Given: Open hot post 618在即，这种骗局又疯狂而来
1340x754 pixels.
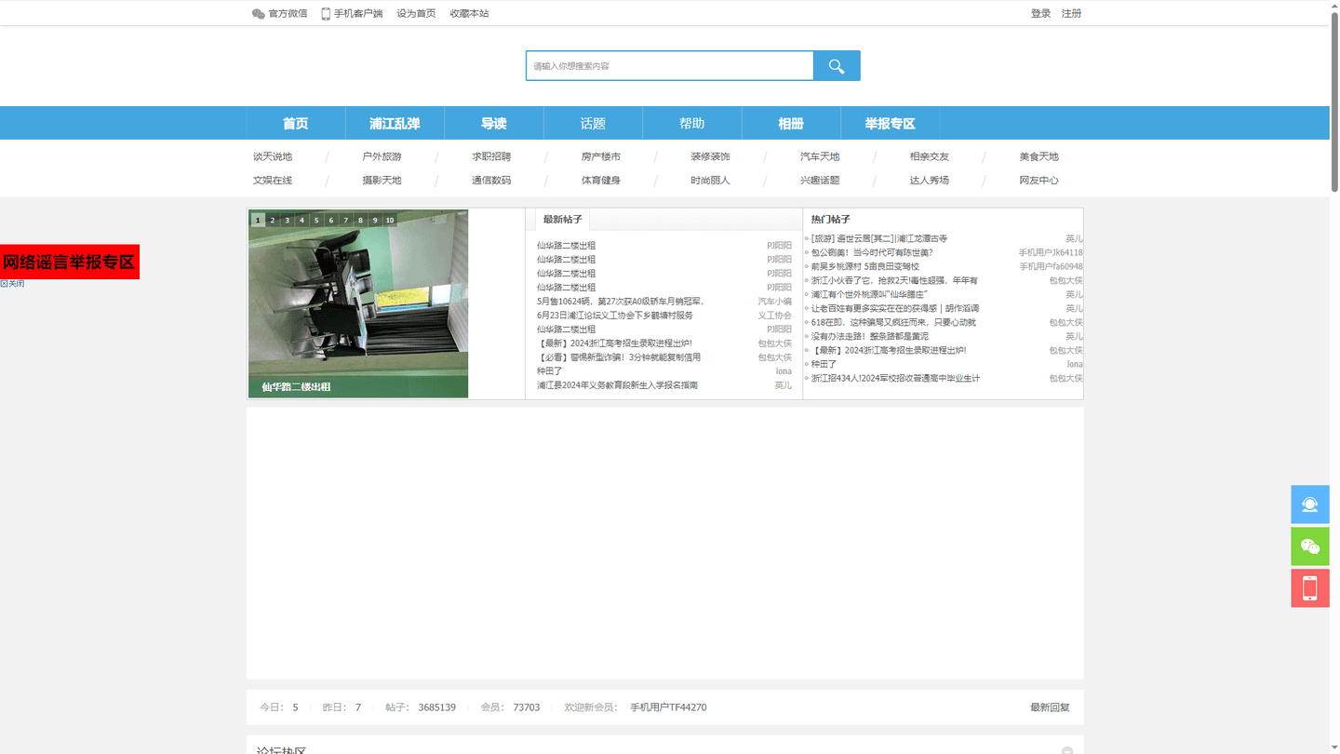Looking at the screenshot, I should pos(893,323).
